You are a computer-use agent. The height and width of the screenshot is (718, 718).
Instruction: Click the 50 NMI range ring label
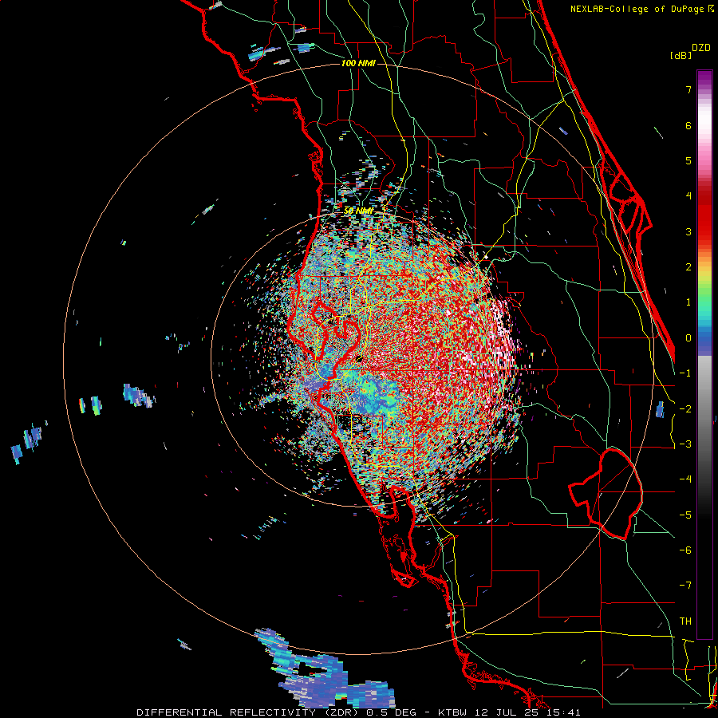(358, 211)
